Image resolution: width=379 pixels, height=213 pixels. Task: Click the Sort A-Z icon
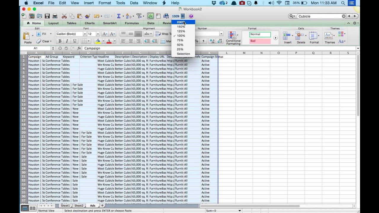(128, 16)
